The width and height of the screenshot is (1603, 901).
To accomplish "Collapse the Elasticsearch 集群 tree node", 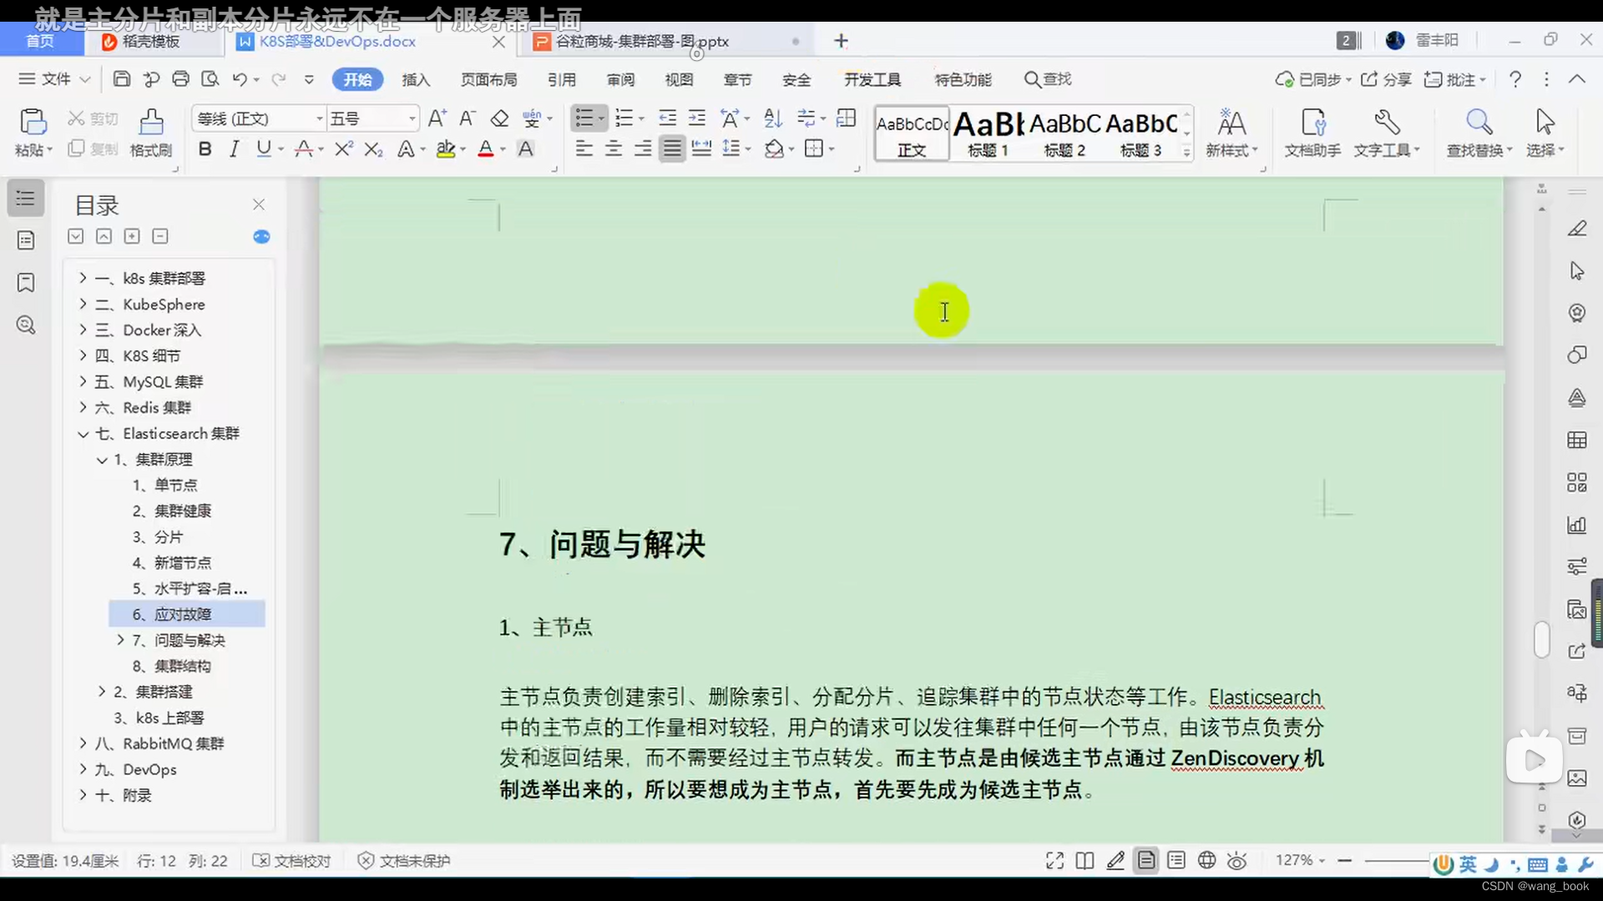I will pyautogui.click(x=83, y=433).
